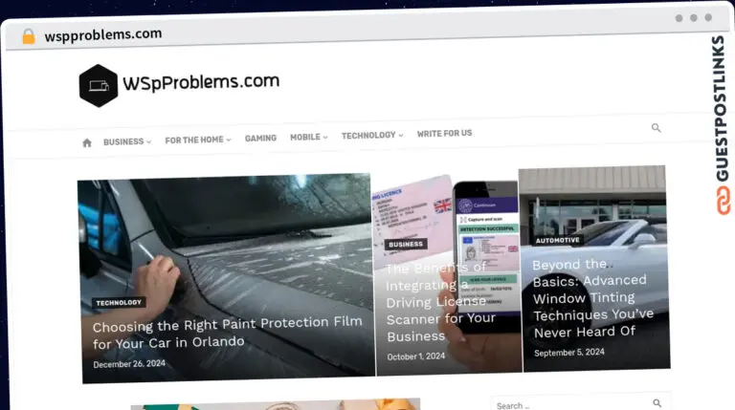Click the sidebar search submit magnifier icon
This screenshot has height=410, width=735.
(x=657, y=403)
